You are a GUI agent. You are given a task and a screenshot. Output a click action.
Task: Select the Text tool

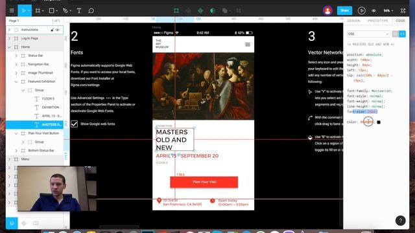click(x=79, y=10)
